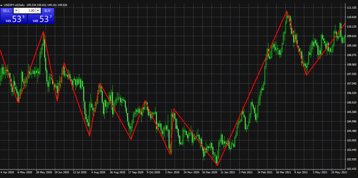Click the sell price 149.53 panel
This screenshot has width=358, height=178.
(14, 19)
